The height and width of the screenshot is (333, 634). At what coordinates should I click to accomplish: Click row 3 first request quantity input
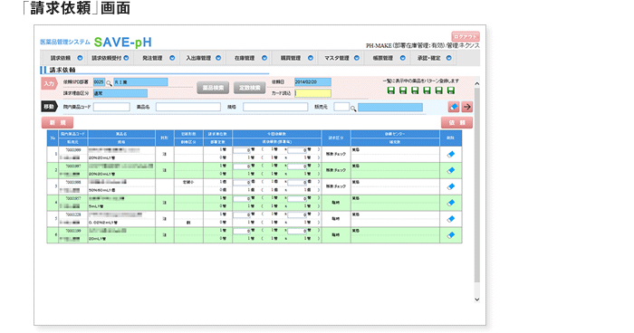[242, 183]
